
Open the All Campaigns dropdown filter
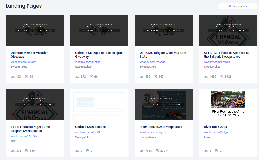[238, 6]
